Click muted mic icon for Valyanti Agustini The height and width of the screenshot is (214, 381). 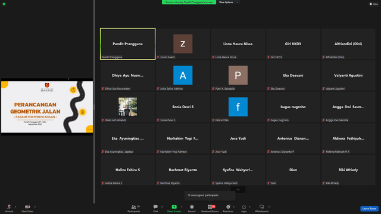(x=323, y=89)
